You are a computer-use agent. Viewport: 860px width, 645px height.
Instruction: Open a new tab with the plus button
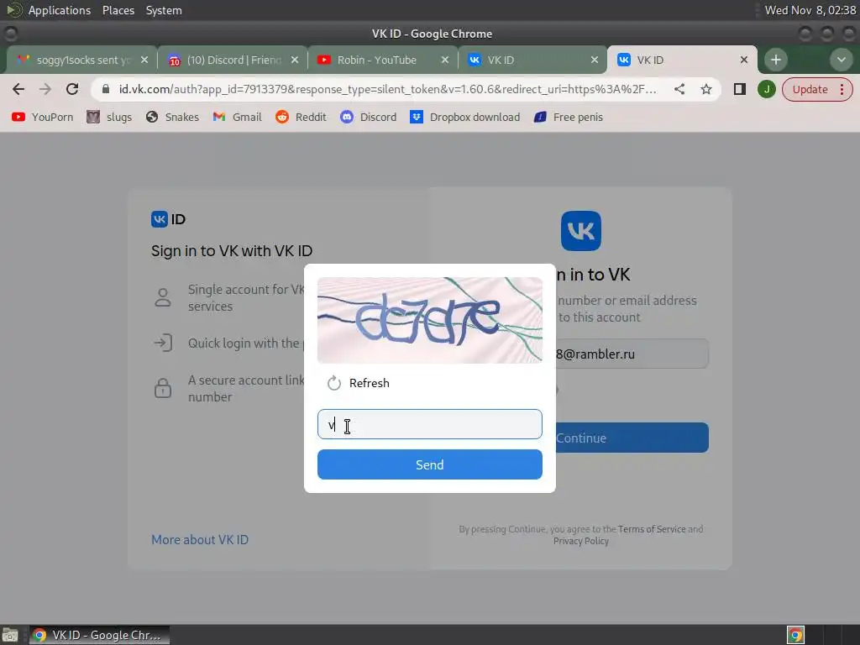point(775,60)
